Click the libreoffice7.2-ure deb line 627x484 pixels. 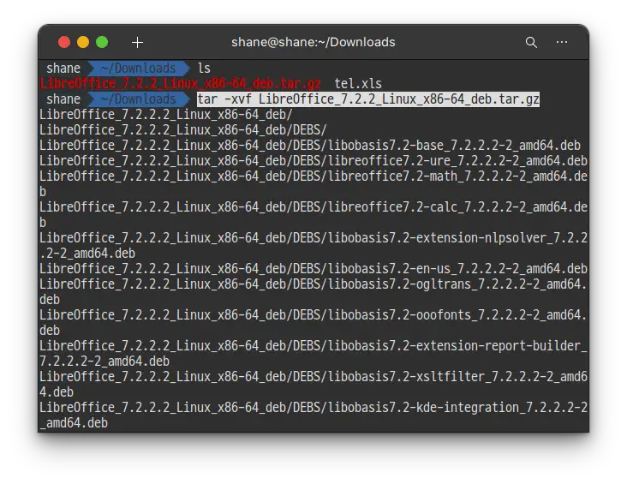click(x=313, y=161)
